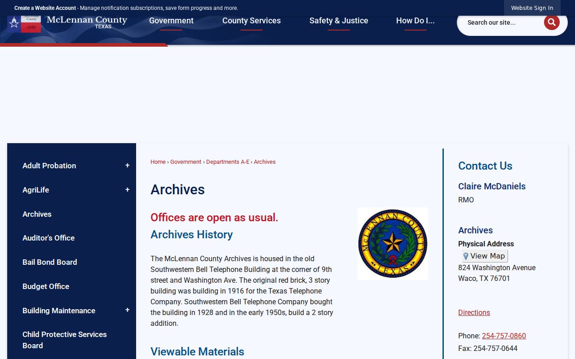The height and width of the screenshot is (359, 575).
Task: Click the Claire McDaniels contact name
Action: [x=492, y=186]
